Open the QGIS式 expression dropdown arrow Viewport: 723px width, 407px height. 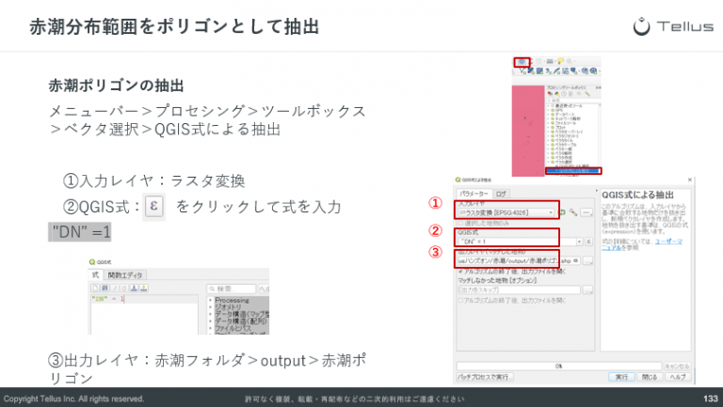point(580,242)
